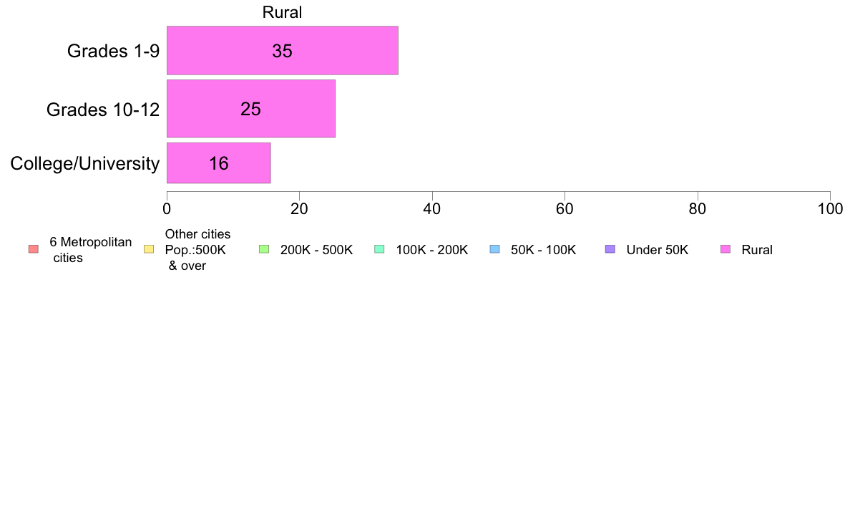850x527 pixels.
Task: Click the 100 tick on the x-axis
Action: [x=830, y=209]
